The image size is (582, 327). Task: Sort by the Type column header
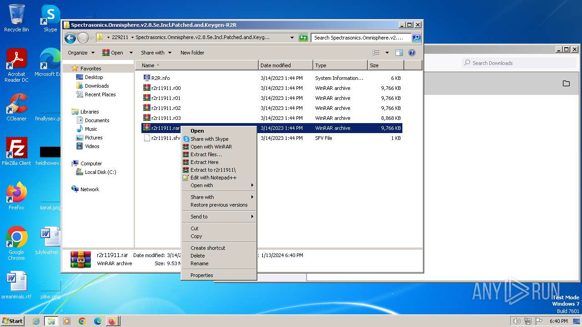340,65
